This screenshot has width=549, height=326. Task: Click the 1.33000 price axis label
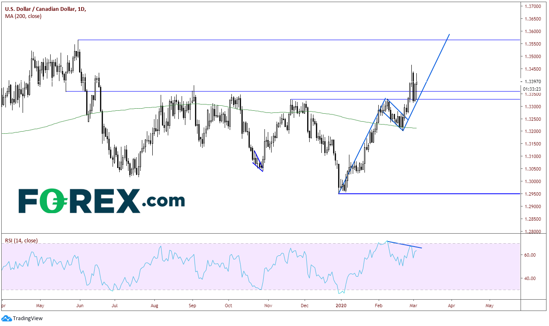[533, 107]
